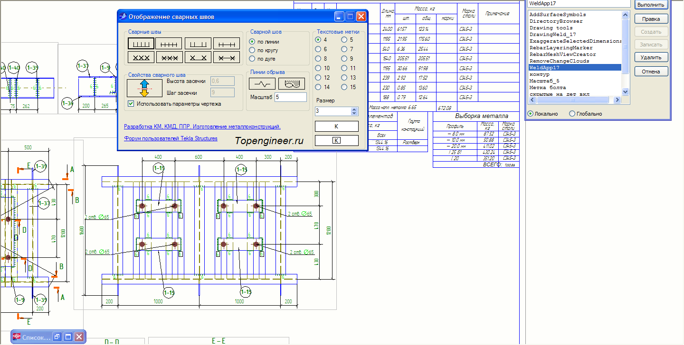Image resolution: width=684 pixels, height=345 pixels.
Task: Open Tekla Structures user forum link
Action: coord(171,138)
